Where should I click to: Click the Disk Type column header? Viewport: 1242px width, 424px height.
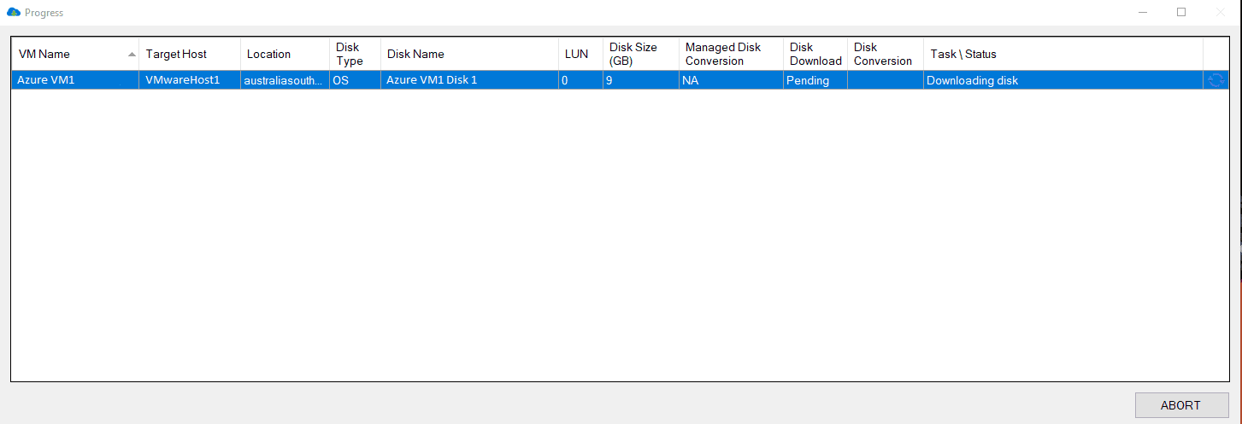[x=349, y=54]
